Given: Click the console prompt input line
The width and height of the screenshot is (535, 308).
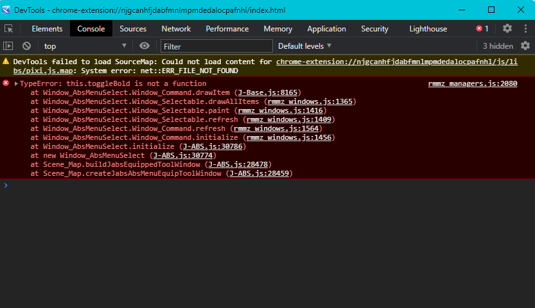Looking at the screenshot, I should pyautogui.click(x=267, y=185).
